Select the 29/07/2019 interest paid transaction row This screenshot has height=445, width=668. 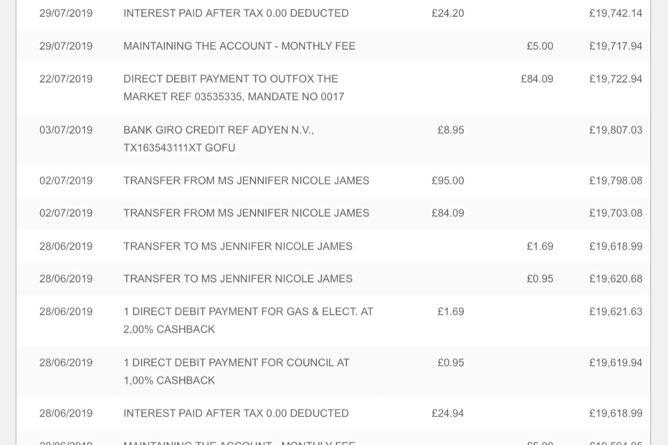tap(333, 13)
